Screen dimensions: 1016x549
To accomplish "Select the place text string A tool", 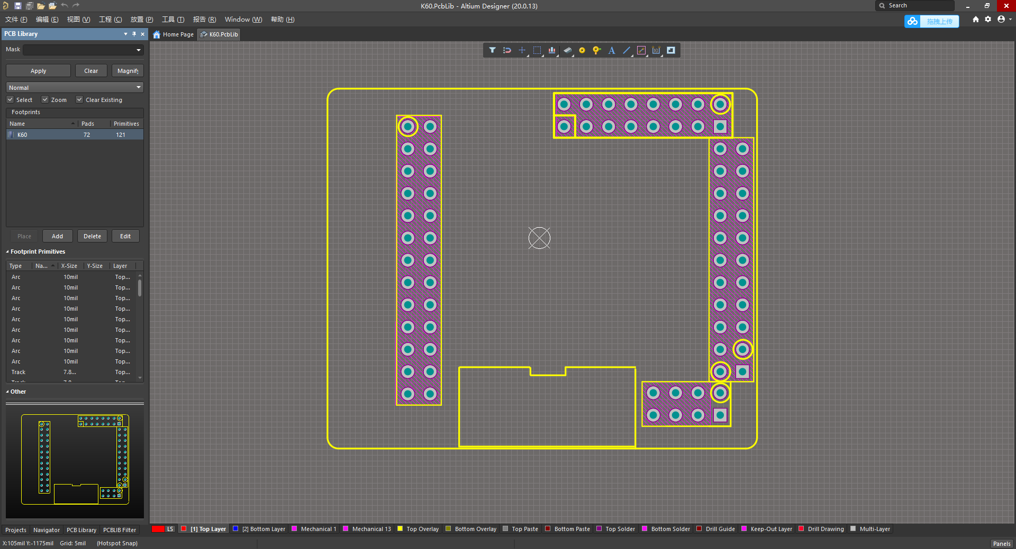I will click(x=612, y=50).
